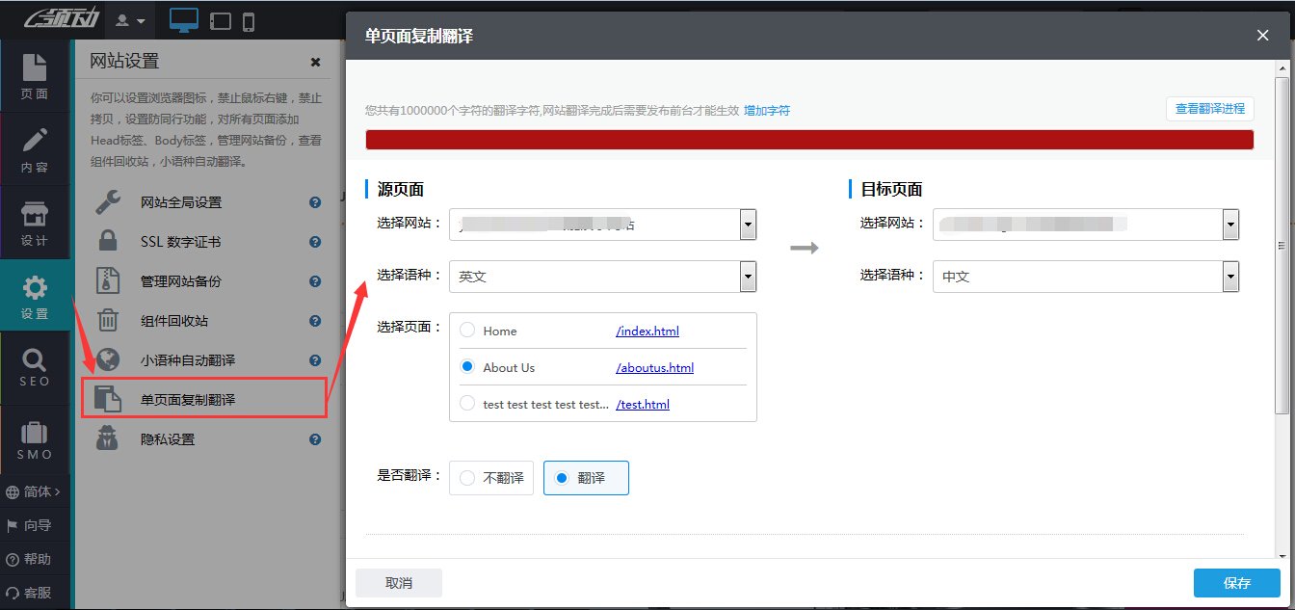Viewport: 1295px width, 610px height.
Task: Select the 页面 icon in sidebar
Action: tap(36, 77)
